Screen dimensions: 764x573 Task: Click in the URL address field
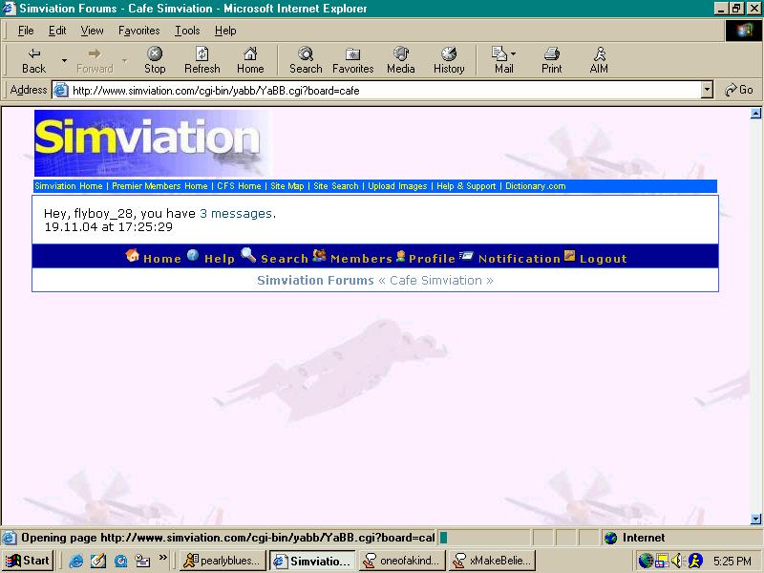(382, 90)
